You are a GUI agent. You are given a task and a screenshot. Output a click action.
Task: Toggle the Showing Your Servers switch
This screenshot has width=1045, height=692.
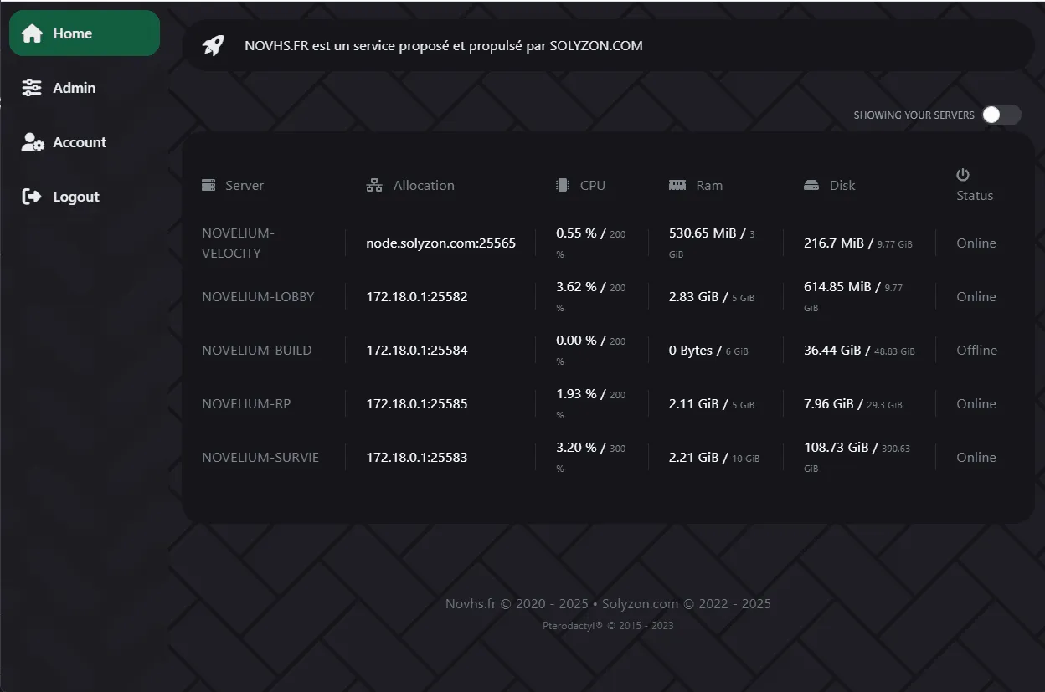[x=1001, y=115]
